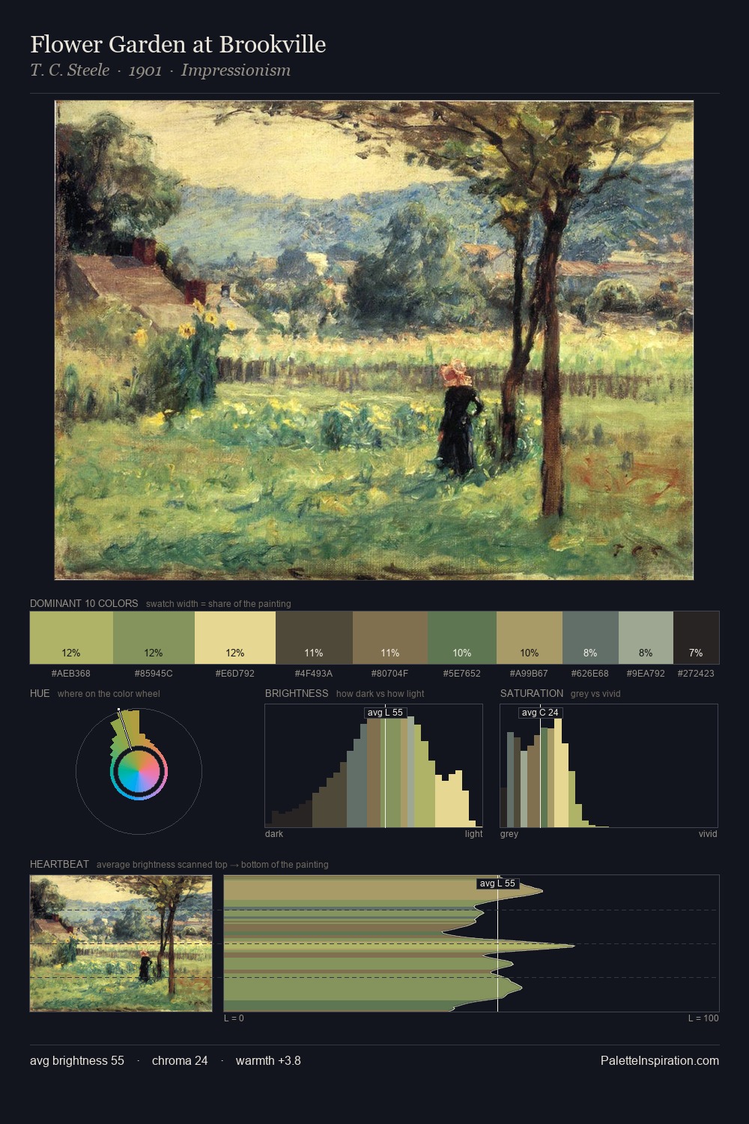Click the #9EA792 sage swatch
The height and width of the screenshot is (1124, 749).
[x=646, y=638]
